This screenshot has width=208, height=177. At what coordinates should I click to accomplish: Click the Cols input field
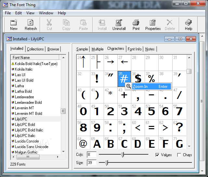click(x=92, y=155)
